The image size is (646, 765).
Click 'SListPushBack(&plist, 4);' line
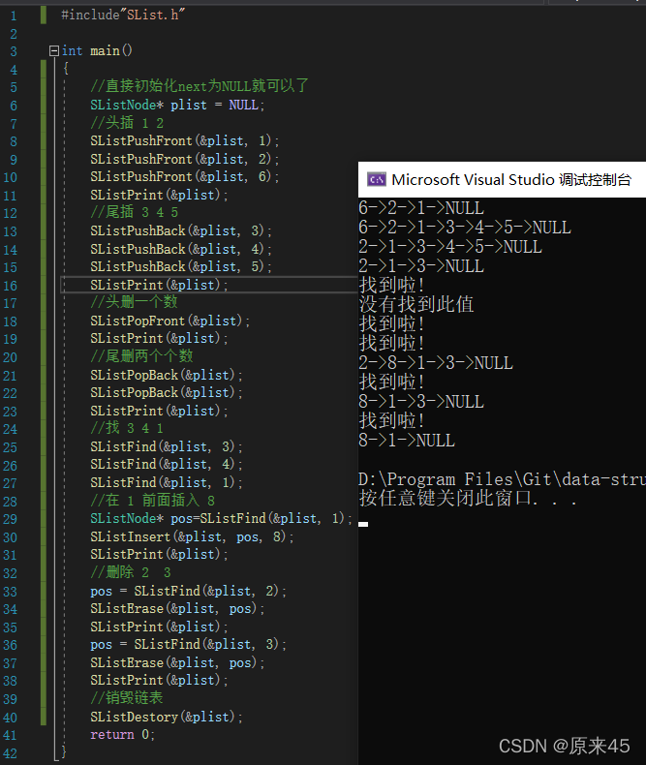(x=181, y=249)
